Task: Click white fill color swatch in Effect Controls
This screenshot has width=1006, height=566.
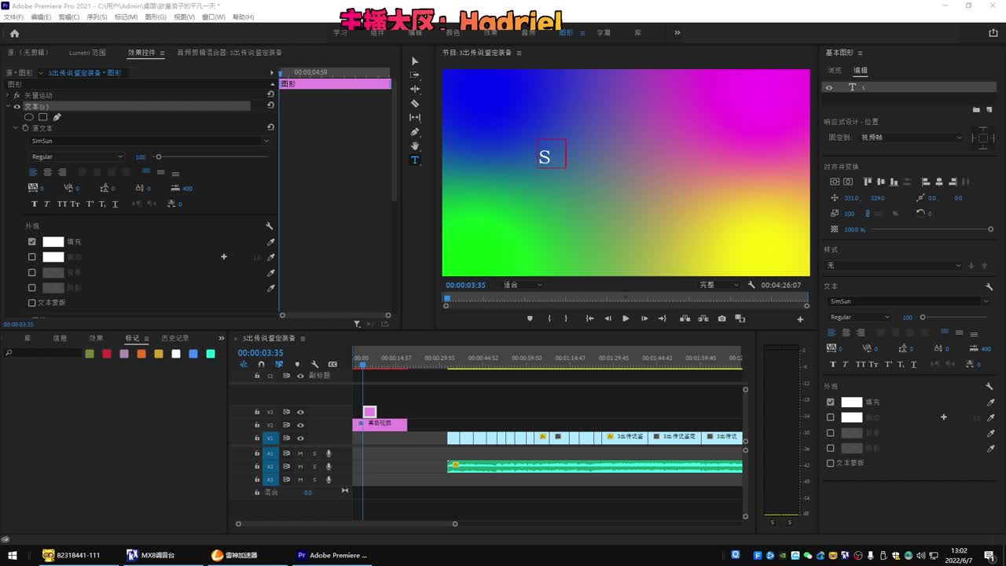Action: pos(53,242)
